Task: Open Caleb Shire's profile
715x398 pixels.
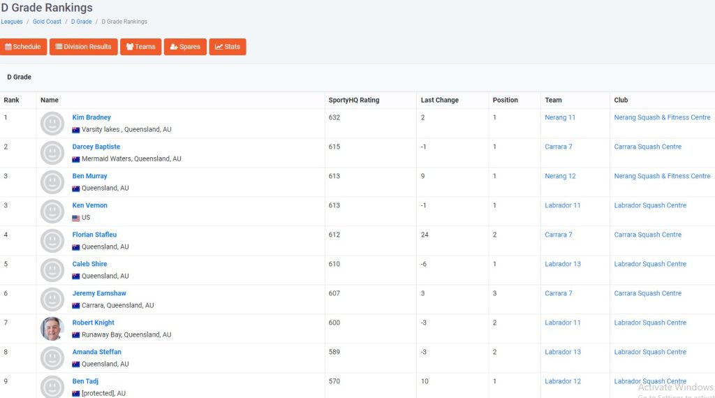Action: [x=89, y=264]
